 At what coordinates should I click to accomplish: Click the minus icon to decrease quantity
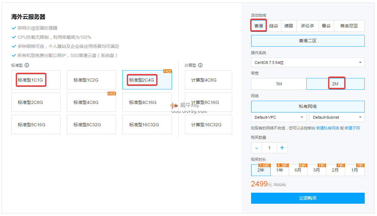pos(256,148)
